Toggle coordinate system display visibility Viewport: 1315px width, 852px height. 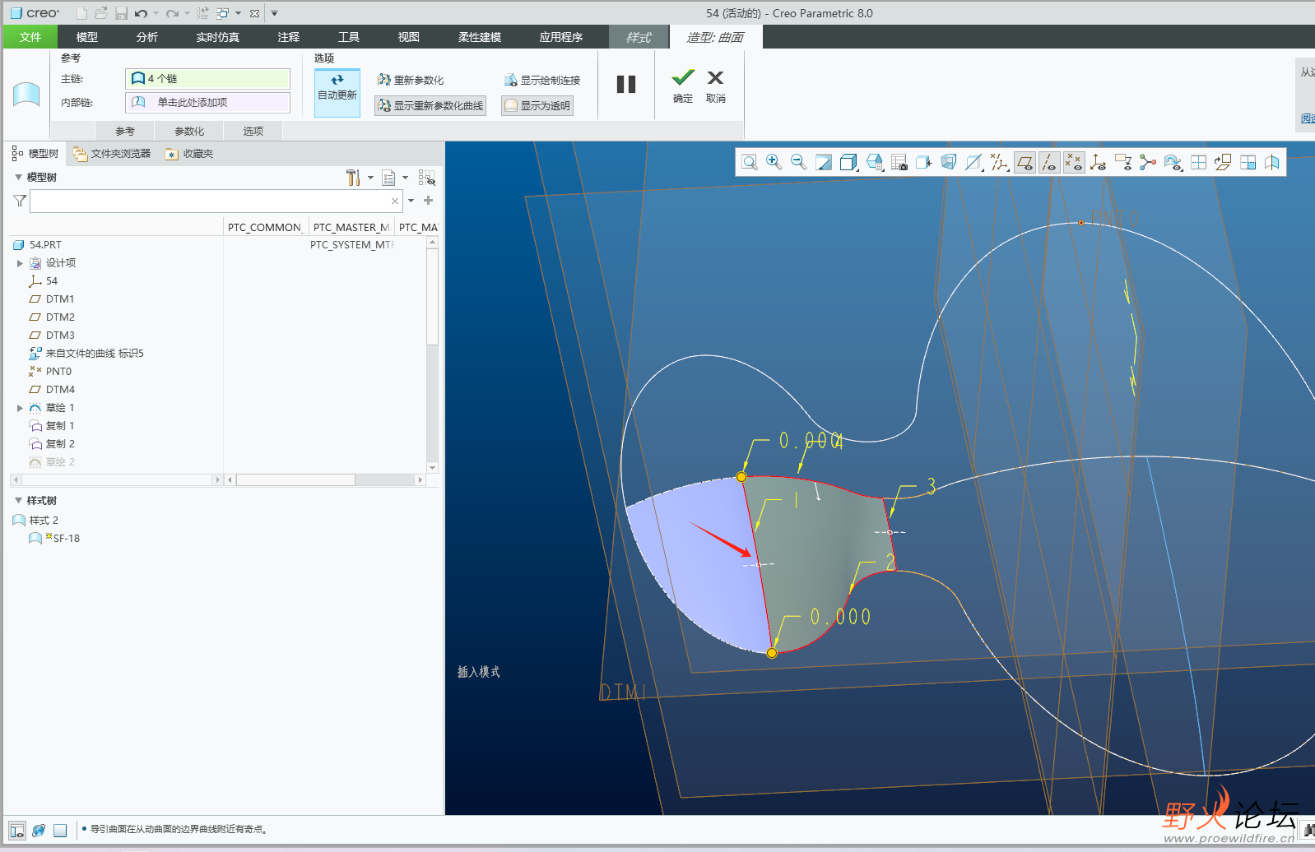tap(1099, 162)
